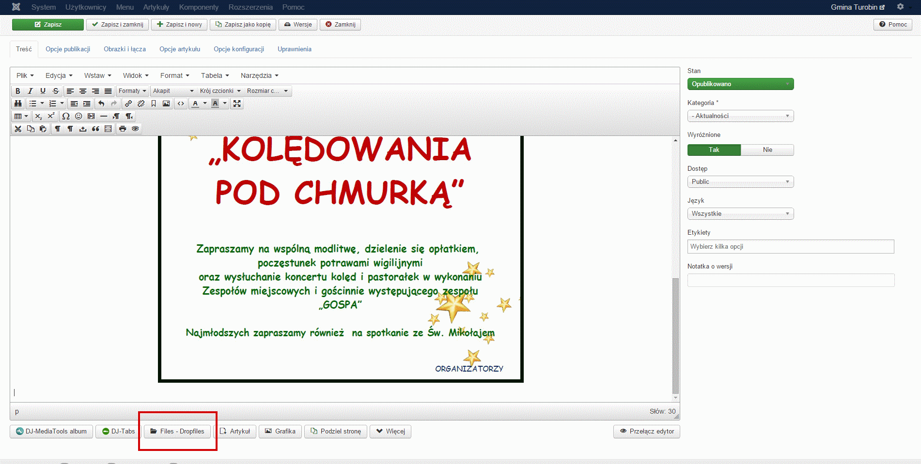Insert a link with the chain icon
921x464 pixels.
click(x=128, y=104)
